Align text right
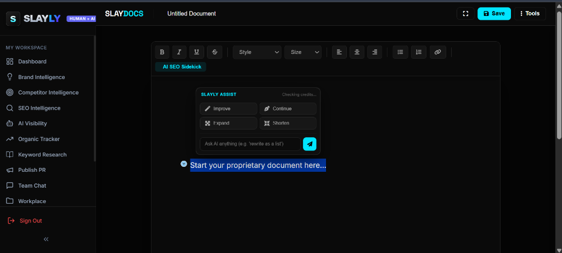Screen dimensions: 562x253 (x=374, y=52)
